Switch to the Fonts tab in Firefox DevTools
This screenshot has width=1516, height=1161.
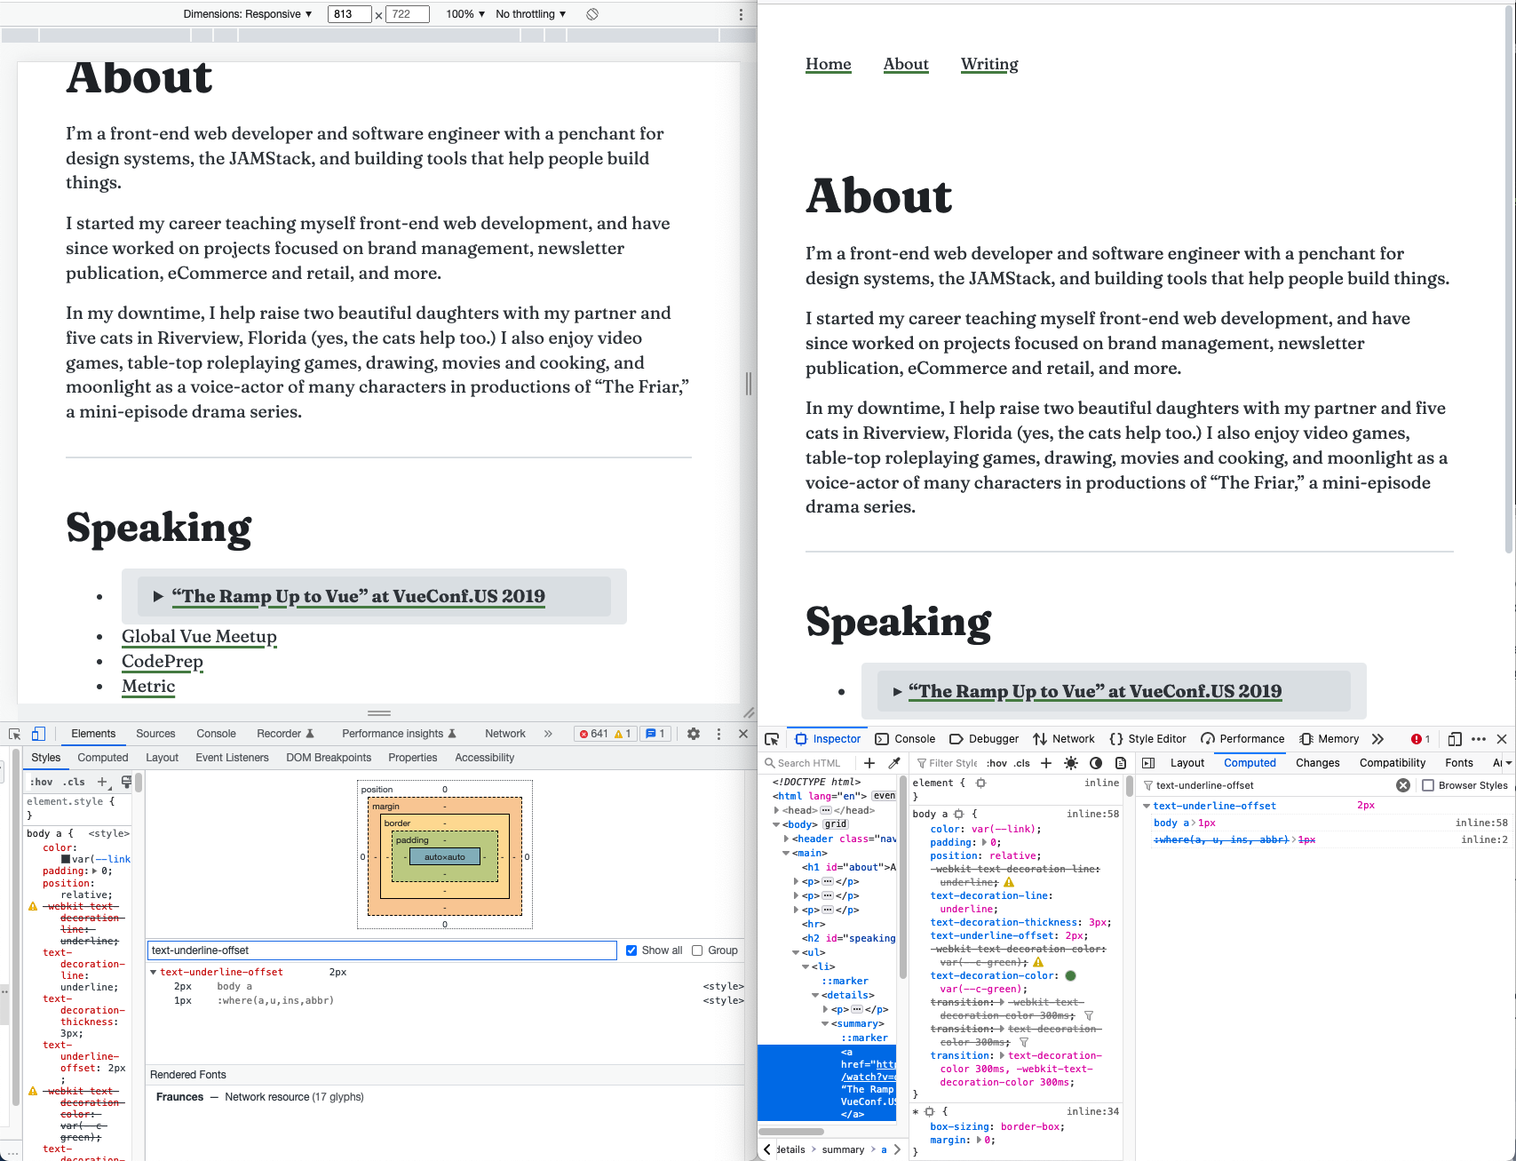[x=1459, y=762]
